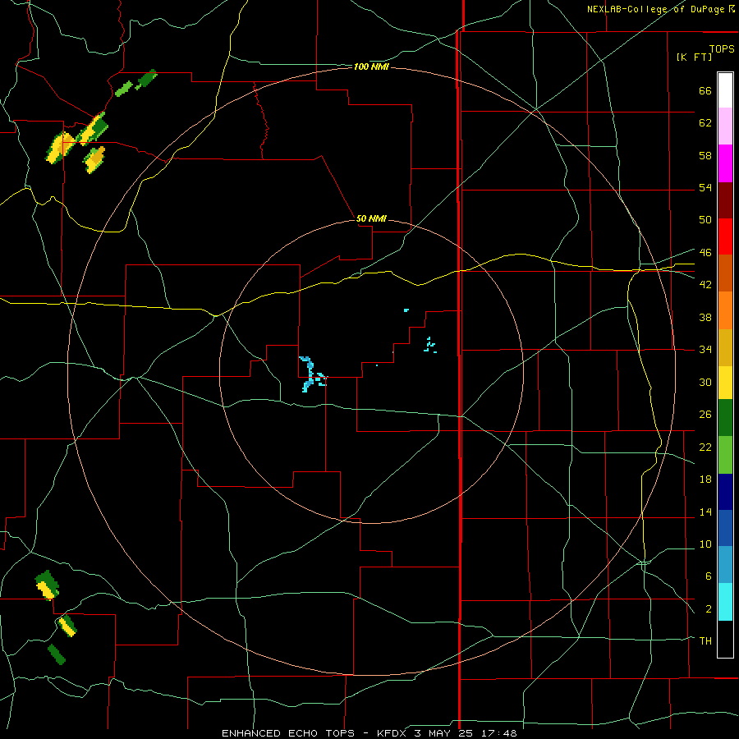Viewport: 739px width, 739px height.
Task: Click the medium blue legend swatch between 10 and 14
Action: [725, 528]
